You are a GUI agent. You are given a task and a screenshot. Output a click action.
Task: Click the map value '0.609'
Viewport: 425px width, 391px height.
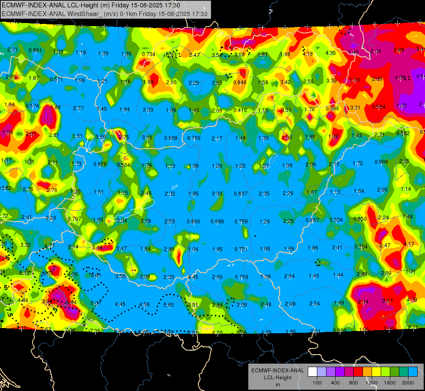pos(171,138)
